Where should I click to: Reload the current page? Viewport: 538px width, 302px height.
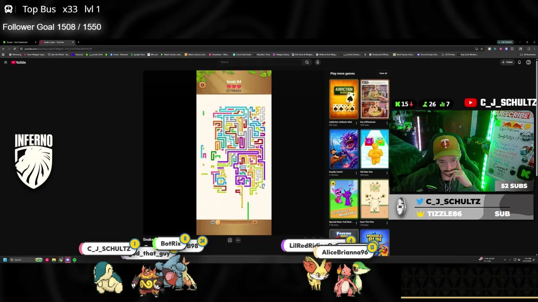coord(15,49)
